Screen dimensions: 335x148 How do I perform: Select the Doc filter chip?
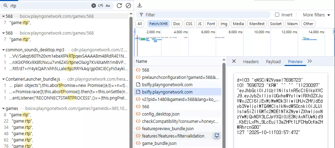177,24
